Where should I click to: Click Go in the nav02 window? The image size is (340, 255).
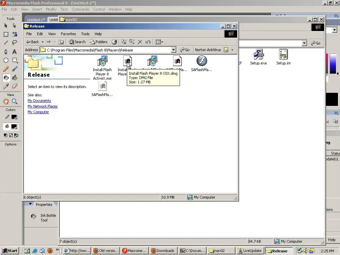pos(316,43)
